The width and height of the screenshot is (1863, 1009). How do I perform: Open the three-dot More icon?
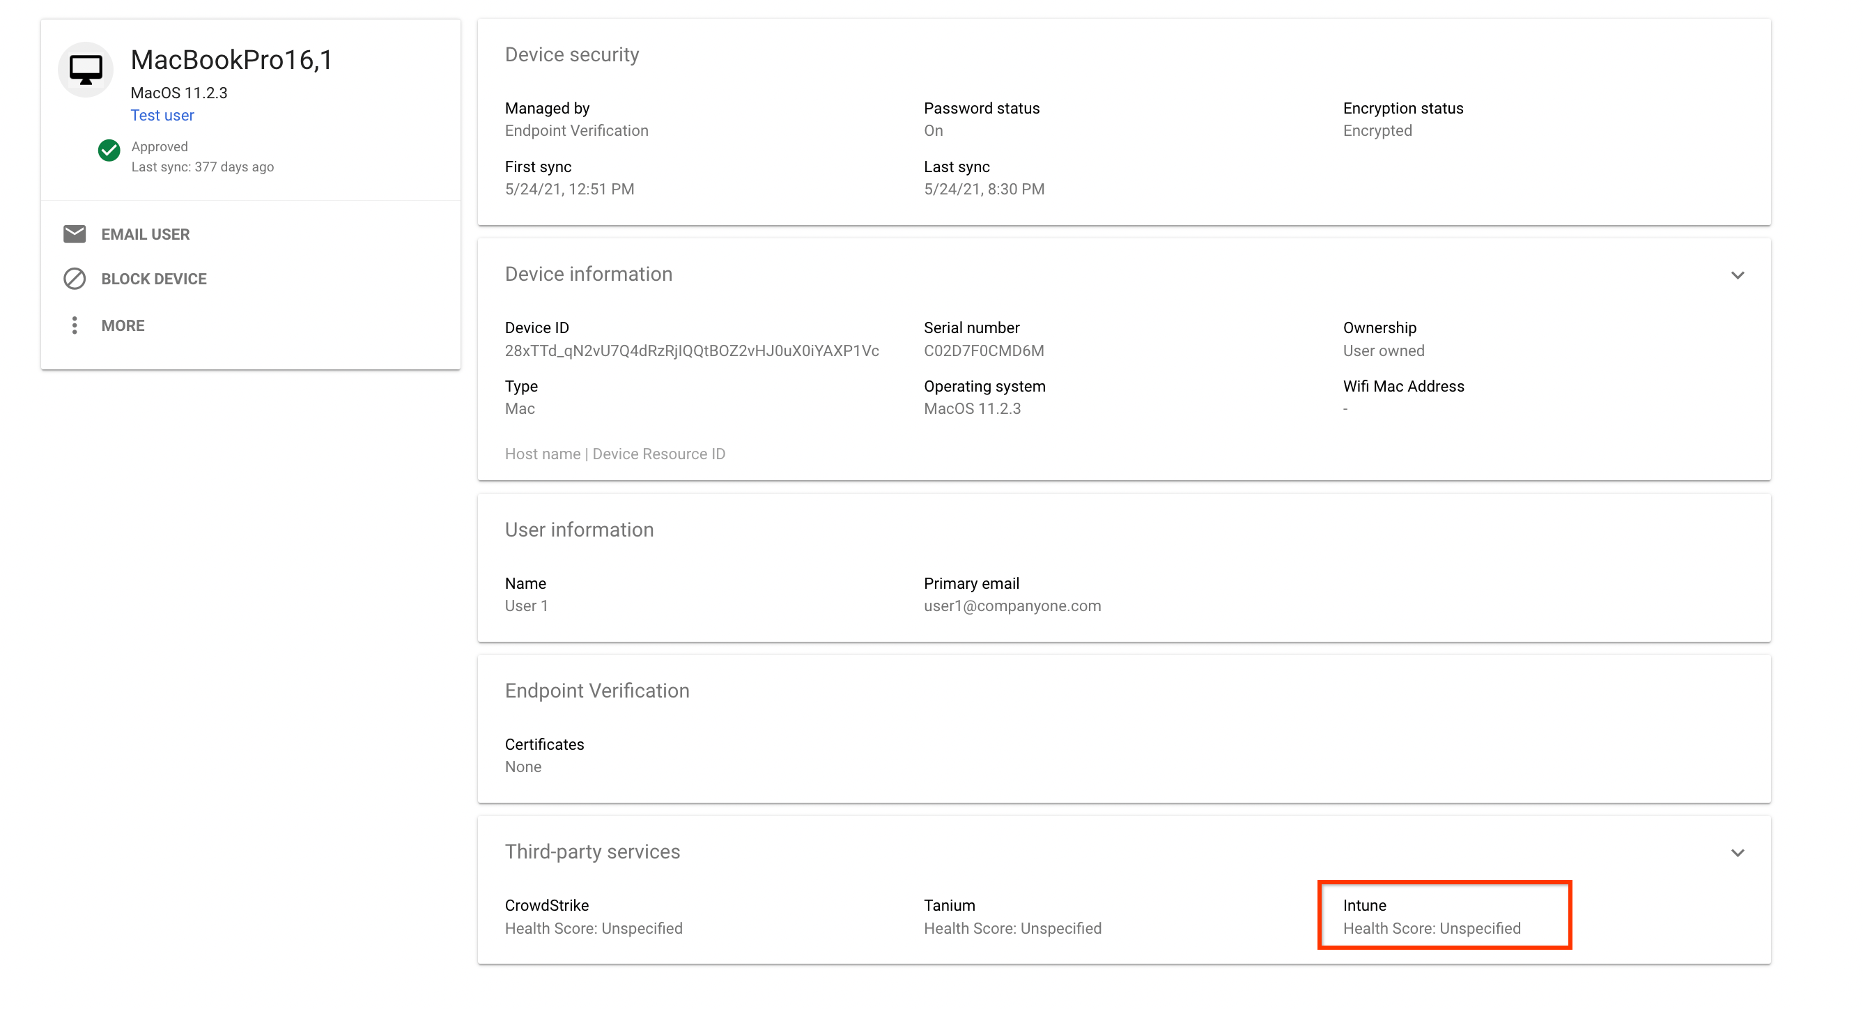coord(75,325)
